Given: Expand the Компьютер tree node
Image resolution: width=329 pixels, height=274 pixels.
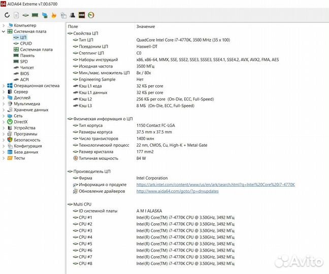Looking at the screenshot, I should tap(4, 25).
